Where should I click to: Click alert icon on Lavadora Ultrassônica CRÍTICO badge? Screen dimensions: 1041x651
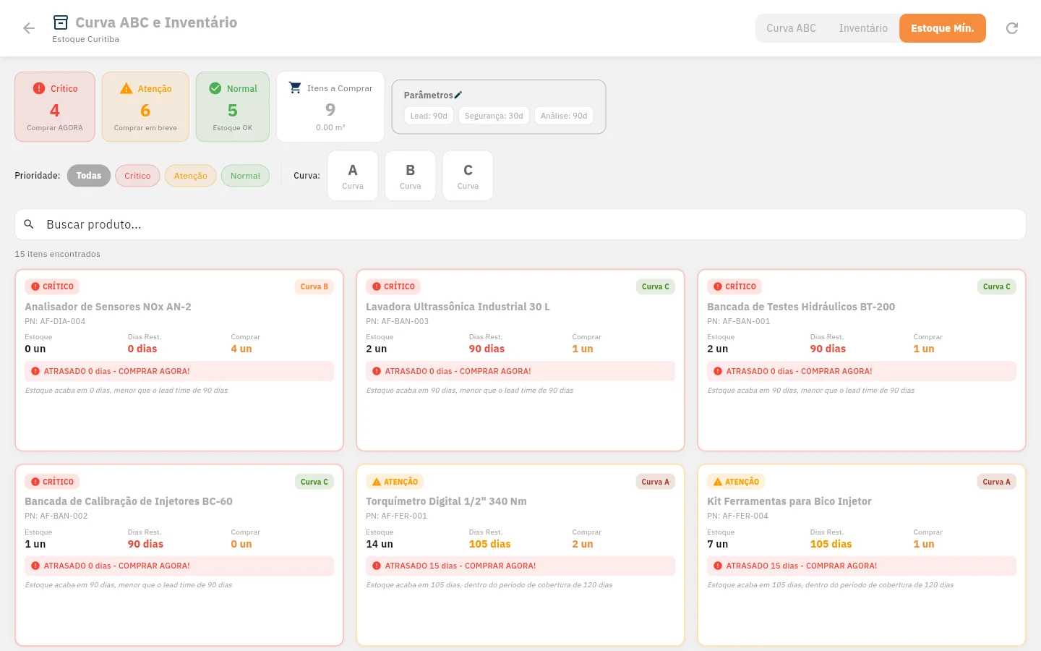tap(377, 286)
